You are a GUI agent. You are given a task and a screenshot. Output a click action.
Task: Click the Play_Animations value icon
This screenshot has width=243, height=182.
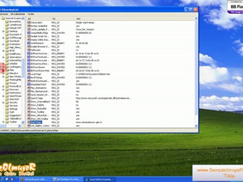pyautogui.click(x=29, y=88)
